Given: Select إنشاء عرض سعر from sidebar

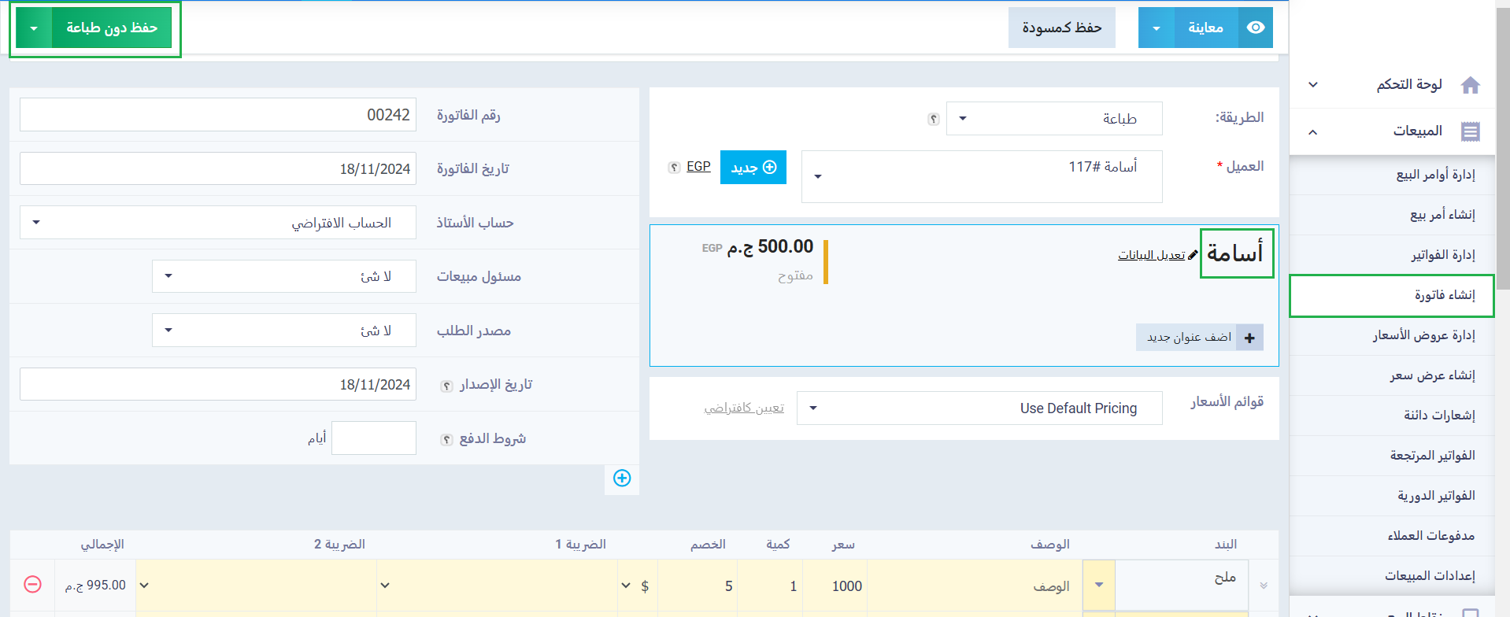Looking at the screenshot, I should 1432,375.
